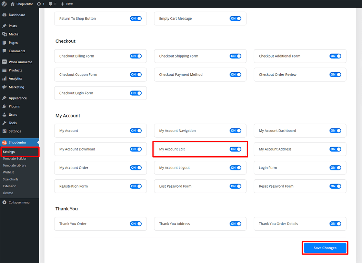Image resolution: width=362 pixels, height=263 pixels.
Task: Click the Dashboard gauge icon in sidebar
Action: (4, 15)
